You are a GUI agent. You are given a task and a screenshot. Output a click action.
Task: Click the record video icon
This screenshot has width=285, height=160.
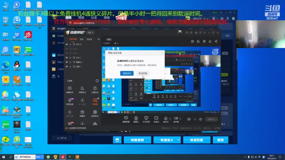189,119
